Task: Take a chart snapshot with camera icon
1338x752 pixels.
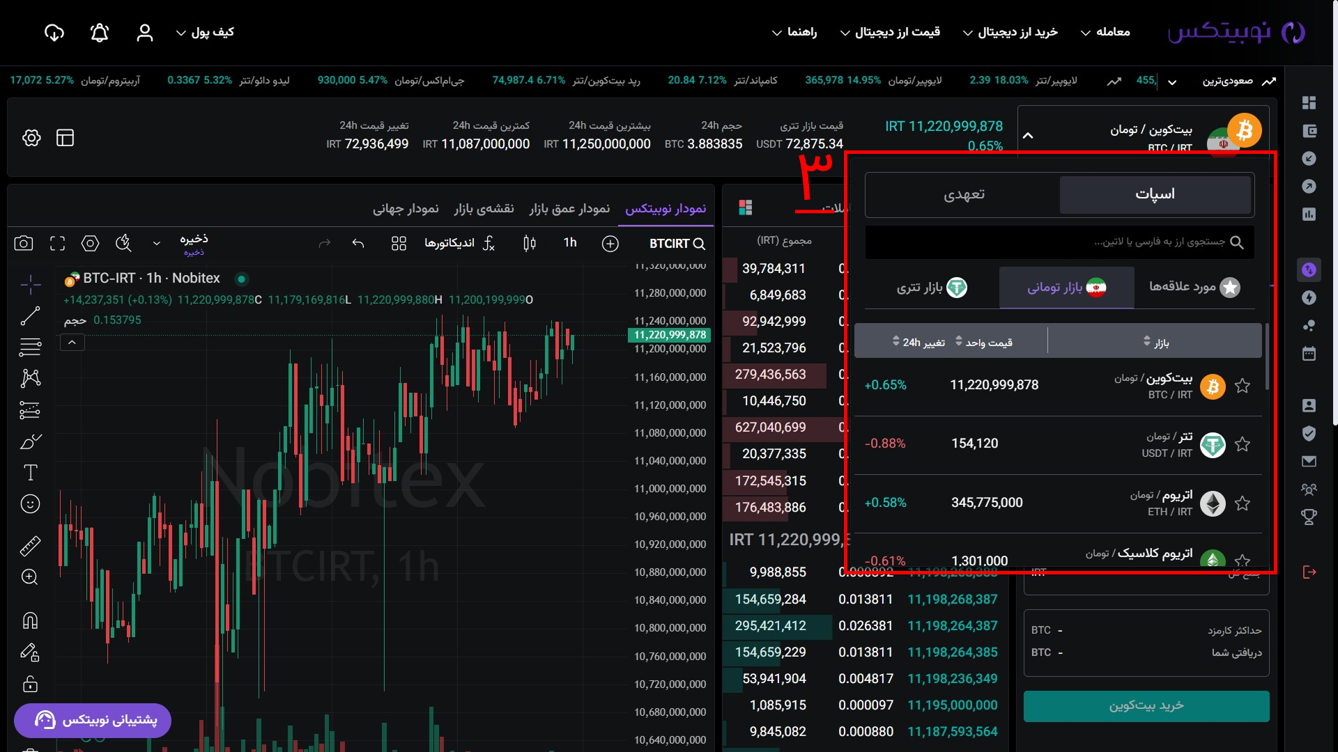Action: click(24, 243)
